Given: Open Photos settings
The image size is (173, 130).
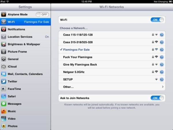Looking at the screenshot, I should [25, 126].
